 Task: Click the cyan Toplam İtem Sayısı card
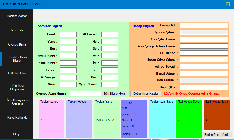(x=162, y=119)
